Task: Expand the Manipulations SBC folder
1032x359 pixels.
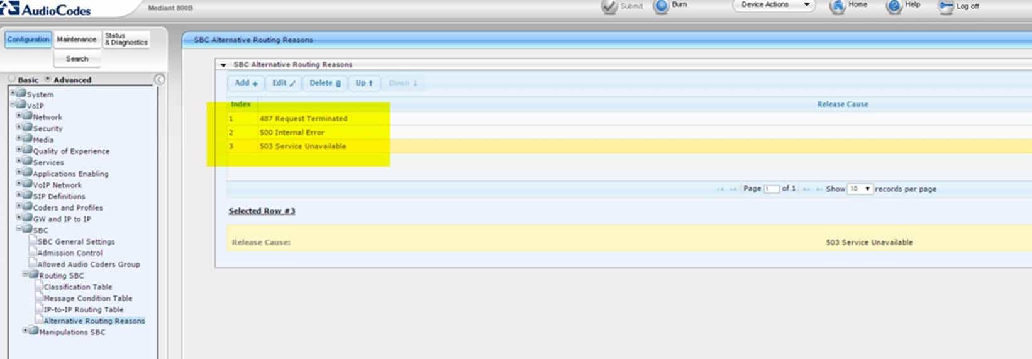Action: [26, 331]
